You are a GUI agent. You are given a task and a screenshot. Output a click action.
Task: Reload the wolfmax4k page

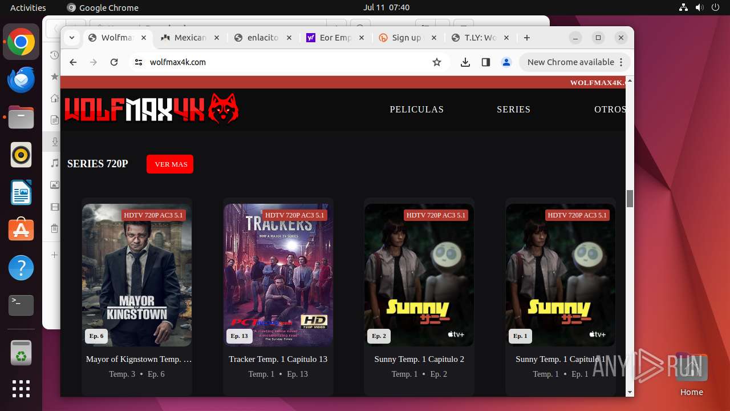114,62
